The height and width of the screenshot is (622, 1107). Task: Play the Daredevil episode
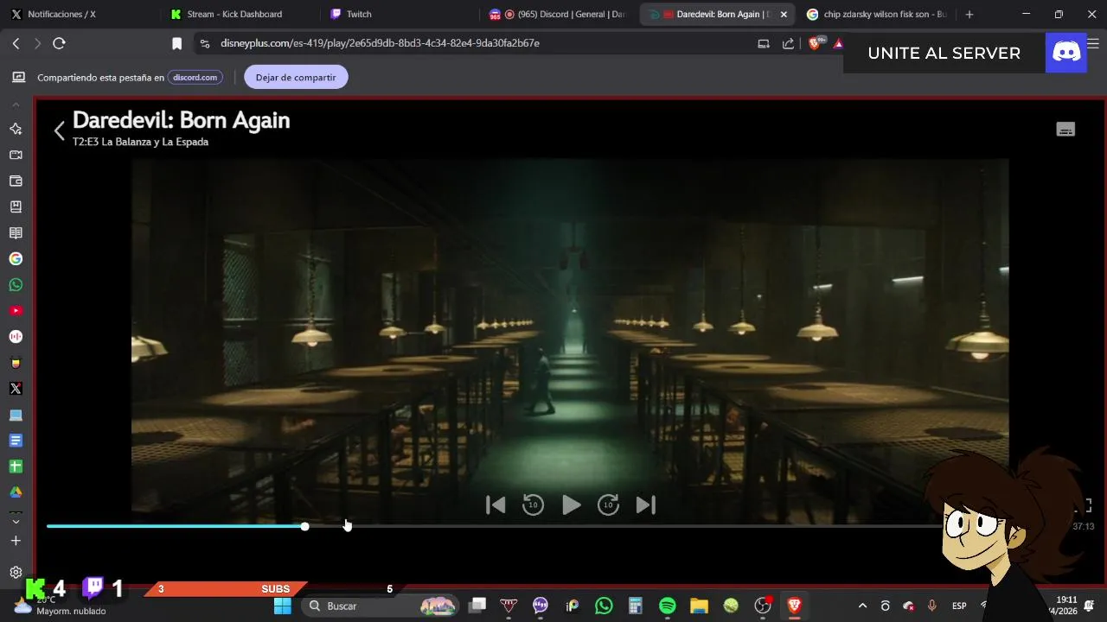pos(571,505)
